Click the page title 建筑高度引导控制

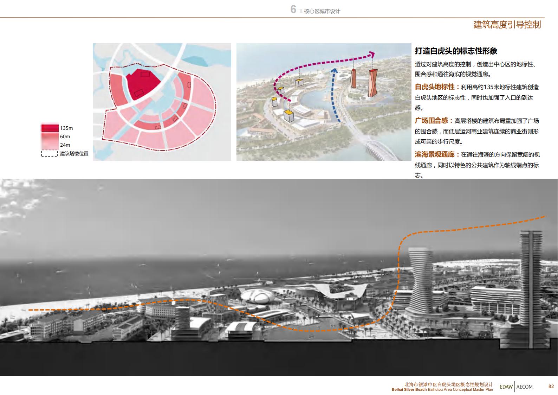(507, 25)
